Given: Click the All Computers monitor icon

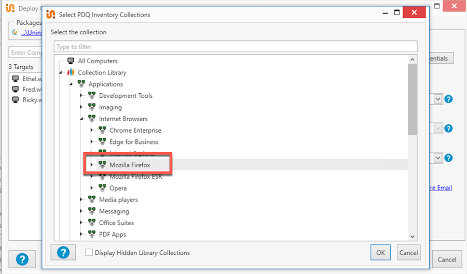Looking at the screenshot, I should point(71,61).
